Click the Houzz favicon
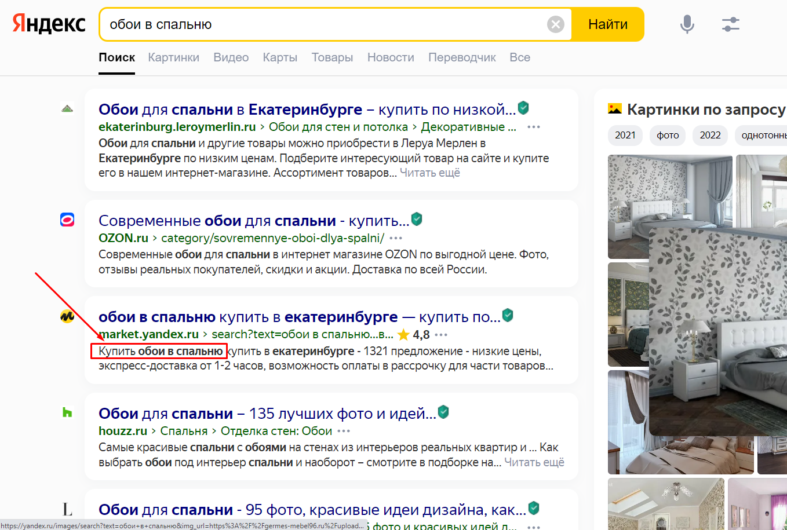This screenshot has width=787, height=530. [x=67, y=412]
